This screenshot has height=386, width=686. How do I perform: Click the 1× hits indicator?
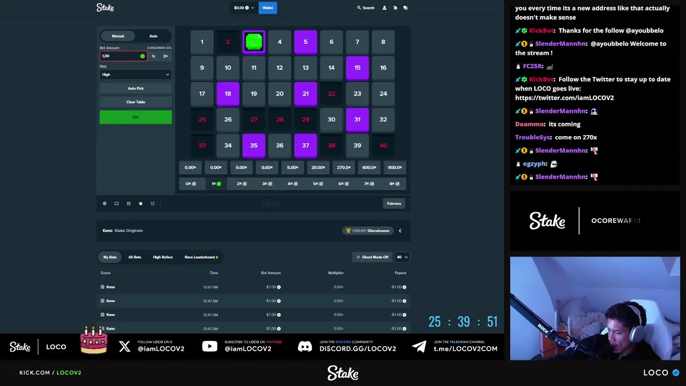coord(216,184)
